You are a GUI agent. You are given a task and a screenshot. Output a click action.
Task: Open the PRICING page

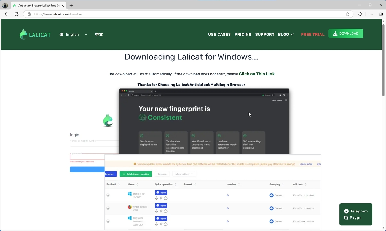[243, 34]
